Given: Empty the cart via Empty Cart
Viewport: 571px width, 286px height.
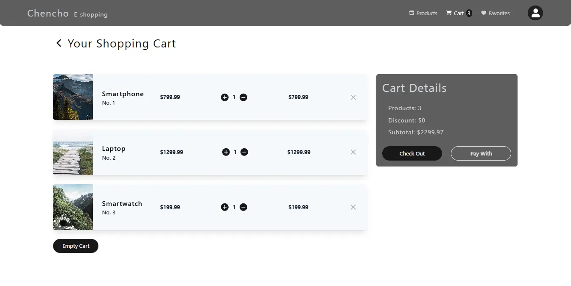Looking at the screenshot, I should (x=76, y=246).
